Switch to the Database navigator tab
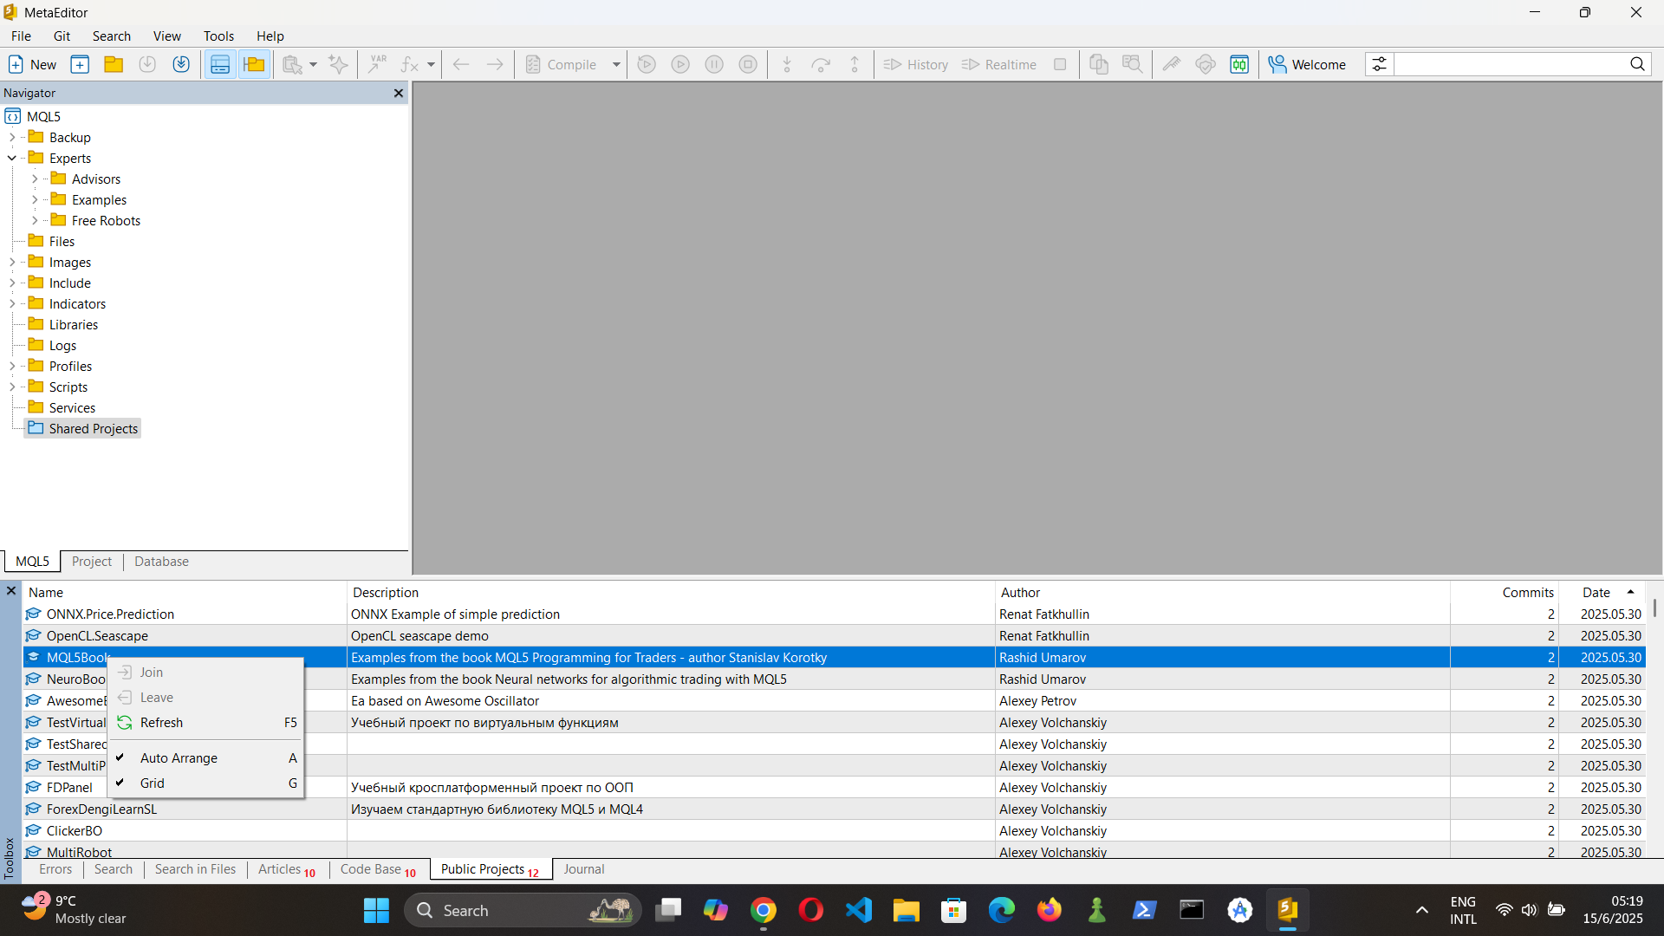This screenshot has height=936, width=1664. (161, 562)
